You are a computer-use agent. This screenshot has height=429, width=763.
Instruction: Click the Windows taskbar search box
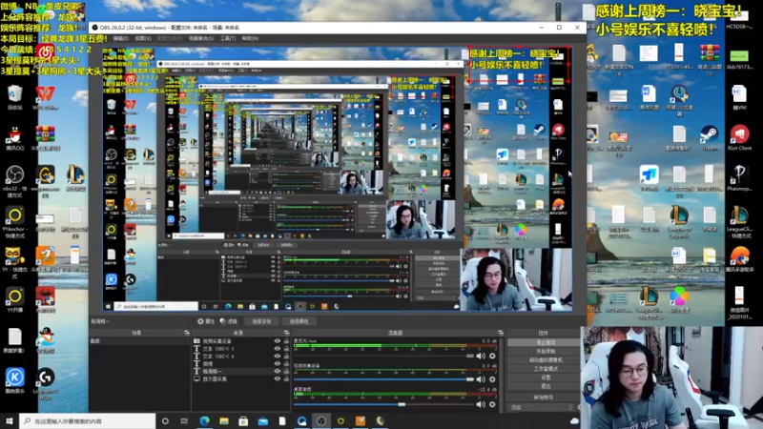tap(88, 420)
